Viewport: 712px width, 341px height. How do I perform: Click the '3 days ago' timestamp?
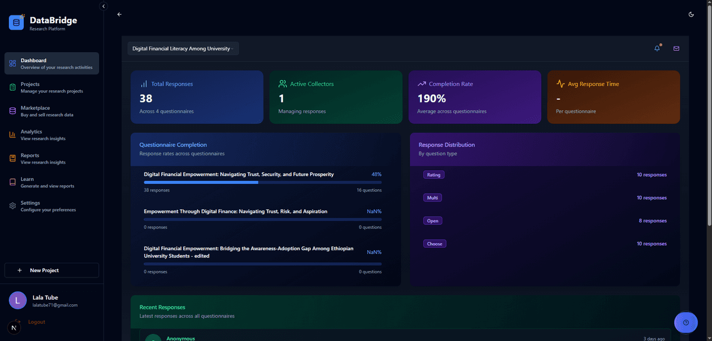654,339
